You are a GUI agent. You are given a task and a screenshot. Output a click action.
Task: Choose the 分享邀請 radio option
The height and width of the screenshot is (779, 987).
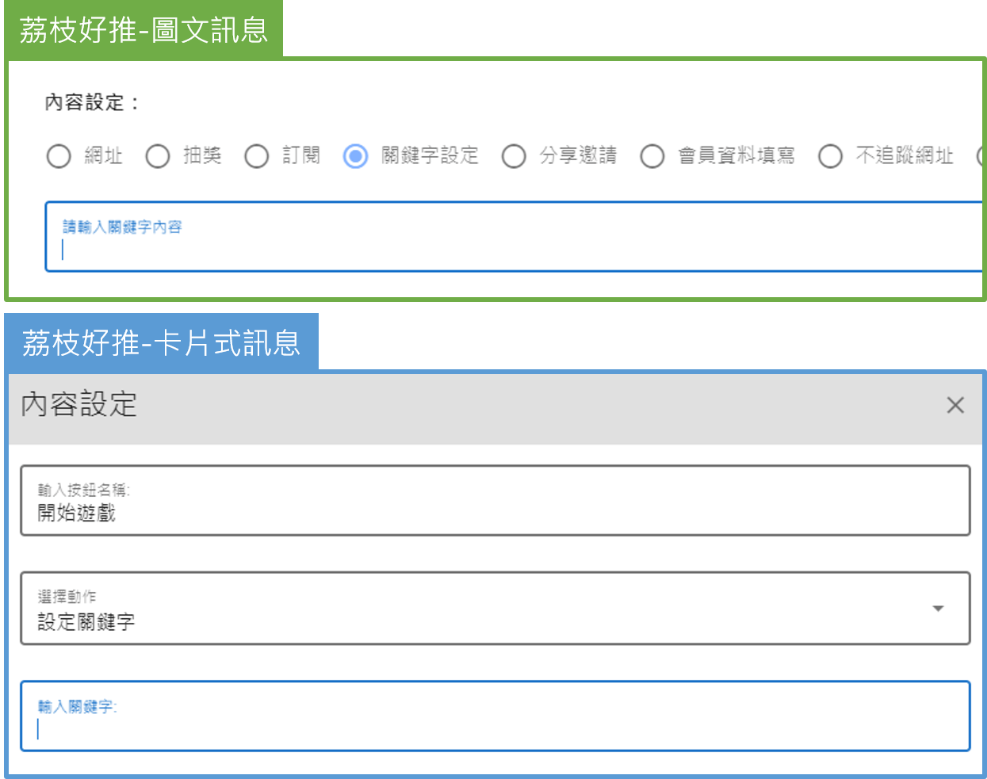514,156
